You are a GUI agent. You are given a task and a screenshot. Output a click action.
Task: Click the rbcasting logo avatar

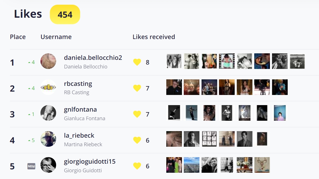coord(48,87)
